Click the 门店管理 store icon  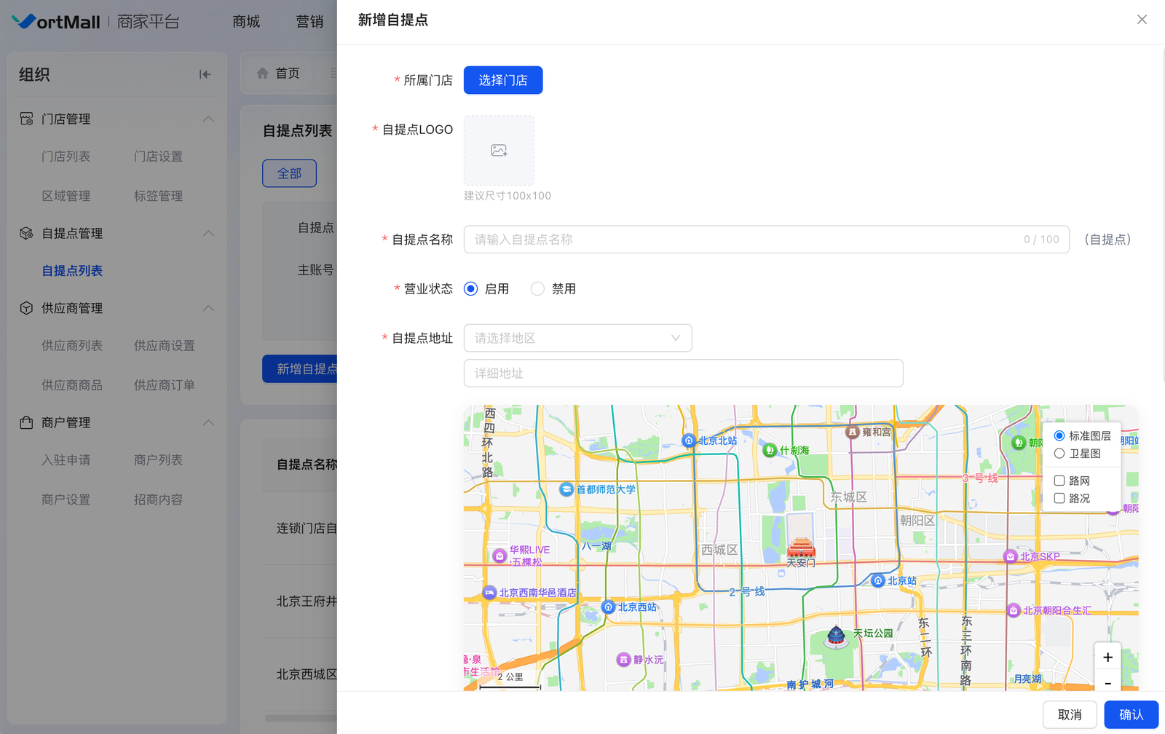pyautogui.click(x=26, y=119)
